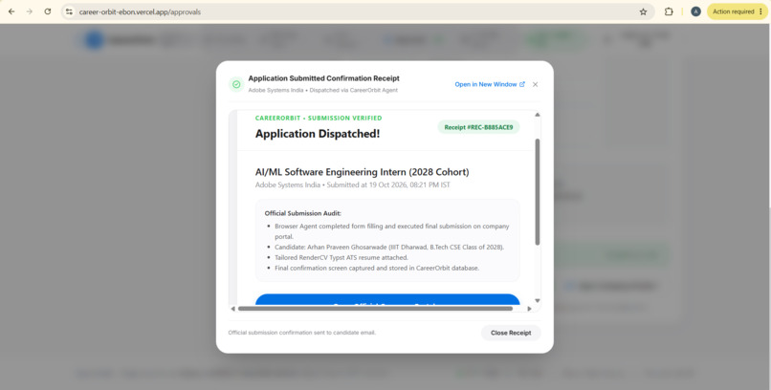Click the horizontal scrollbar right arrow
Viewport: 771px width, 390px height.
[529, 309]
